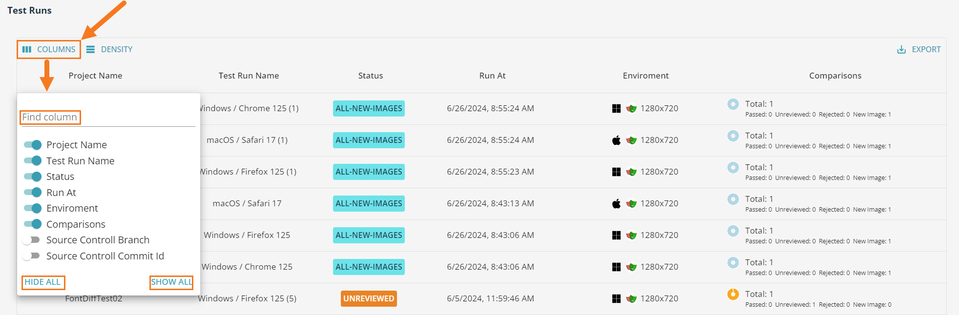The width and height of the screenshot is (959, 315).
Task: Toggle off the Project Name column
Action: (x=33, y=145)
